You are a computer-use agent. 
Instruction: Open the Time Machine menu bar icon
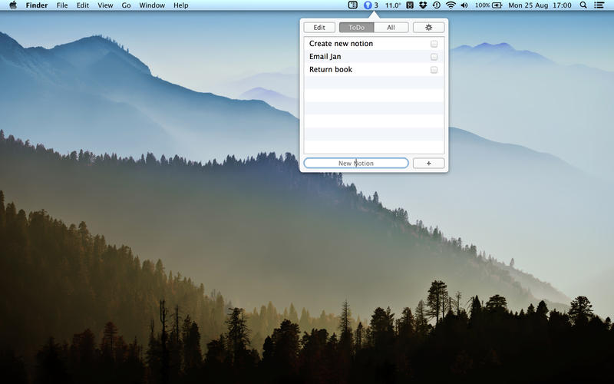click(x=436, y=5)
